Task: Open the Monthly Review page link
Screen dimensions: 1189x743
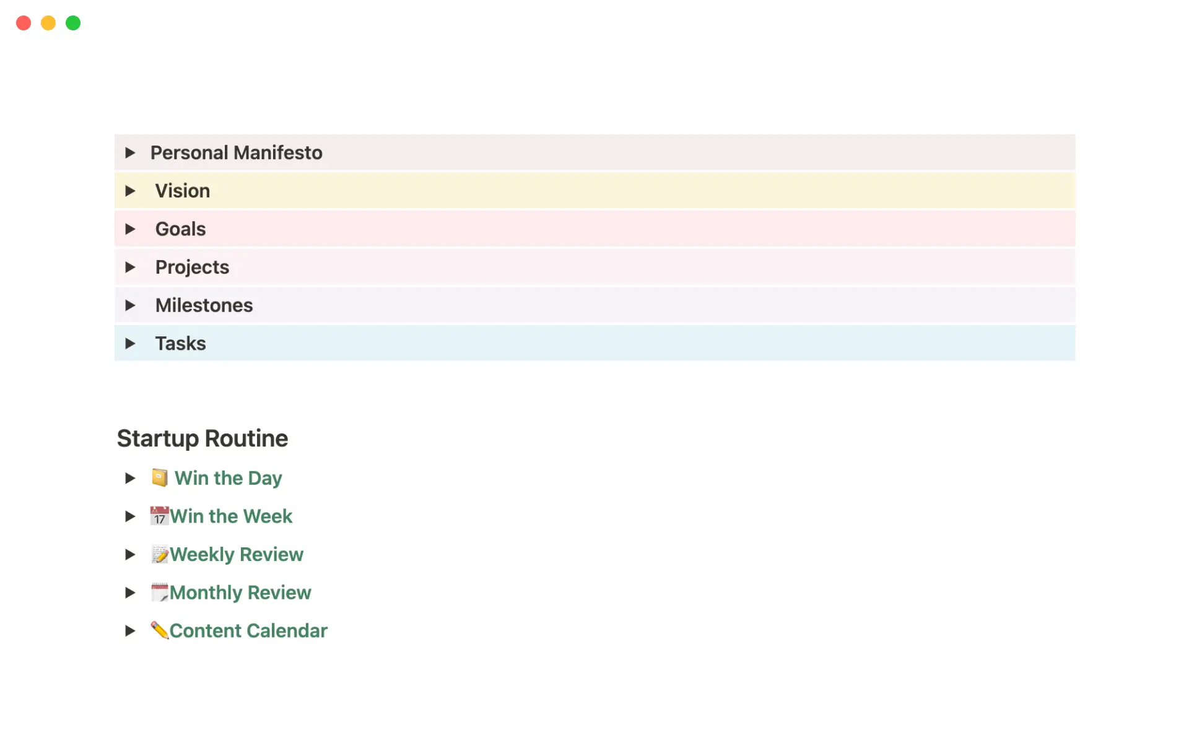Action: [241, 592]
